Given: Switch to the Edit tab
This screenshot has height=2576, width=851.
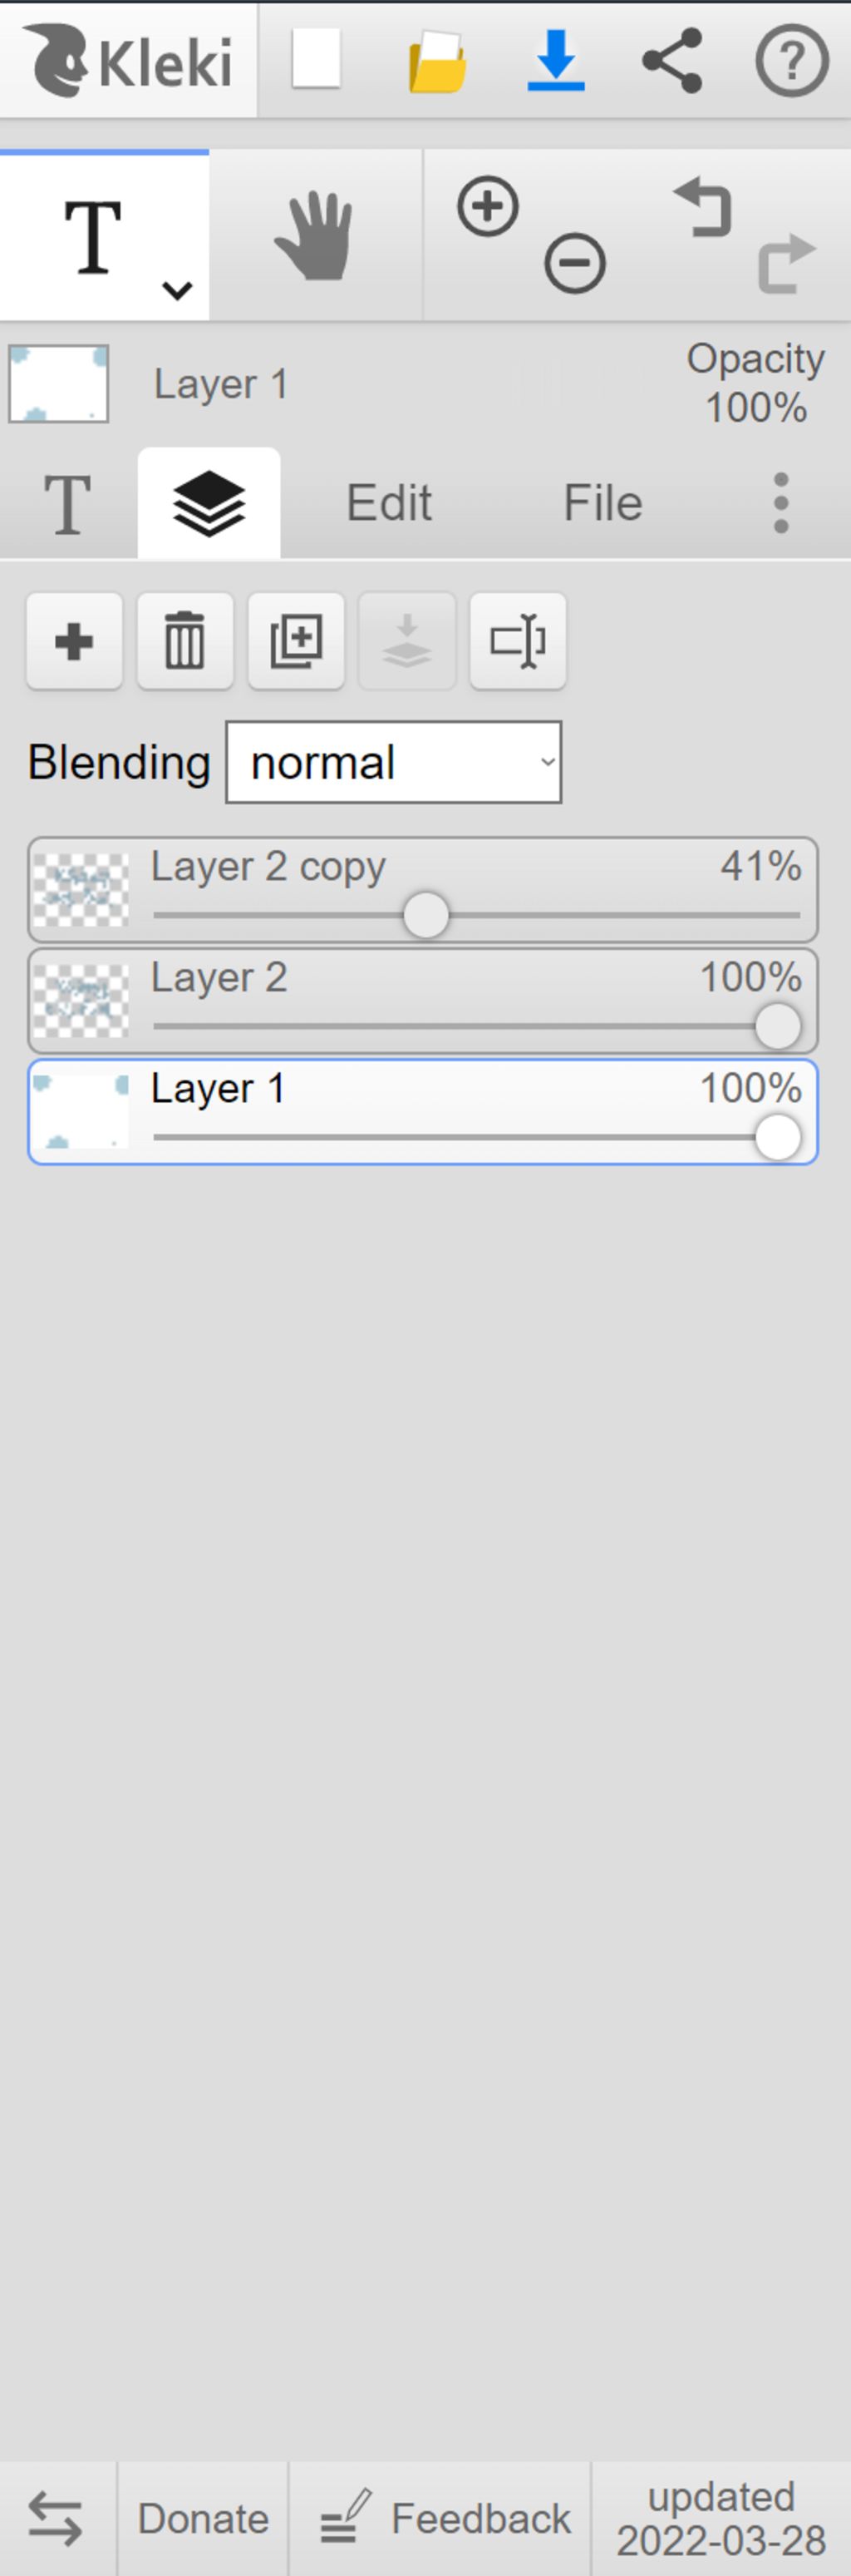Looking at the screenshot, I should (389, 503).
